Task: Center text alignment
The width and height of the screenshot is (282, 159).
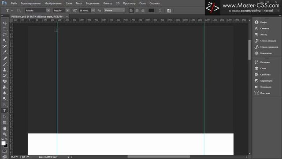Action: tap(137, 11)
